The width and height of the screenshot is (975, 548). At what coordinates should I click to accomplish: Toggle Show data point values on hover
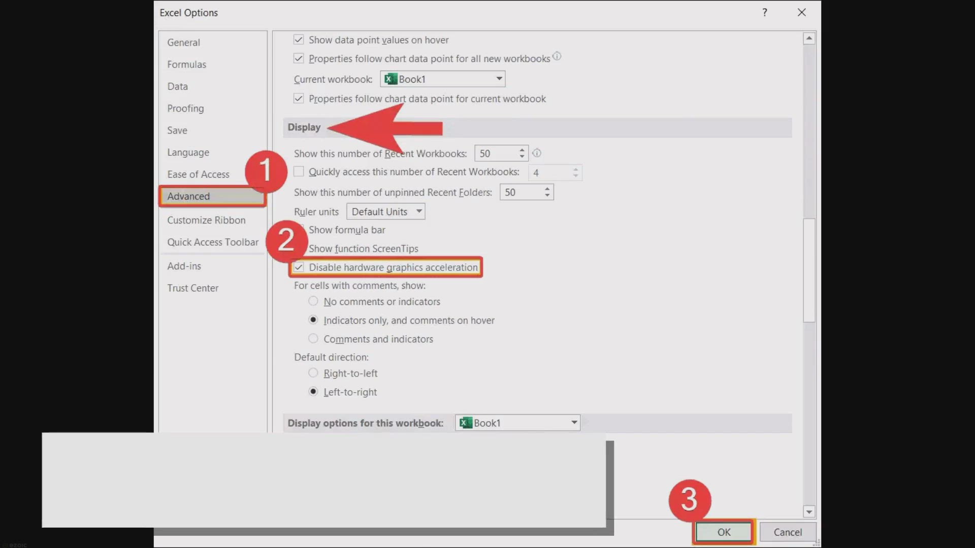pos(299,40)
